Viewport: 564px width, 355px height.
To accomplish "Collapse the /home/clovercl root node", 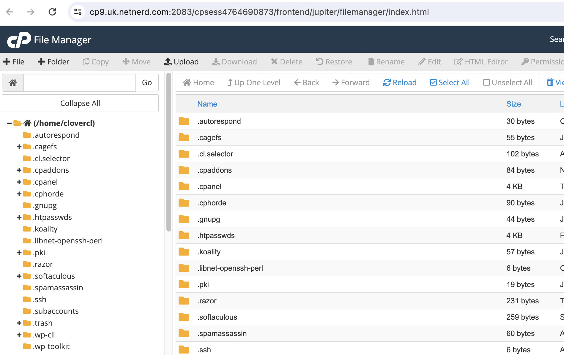I will pyautogui.click(x=9, y=123).
